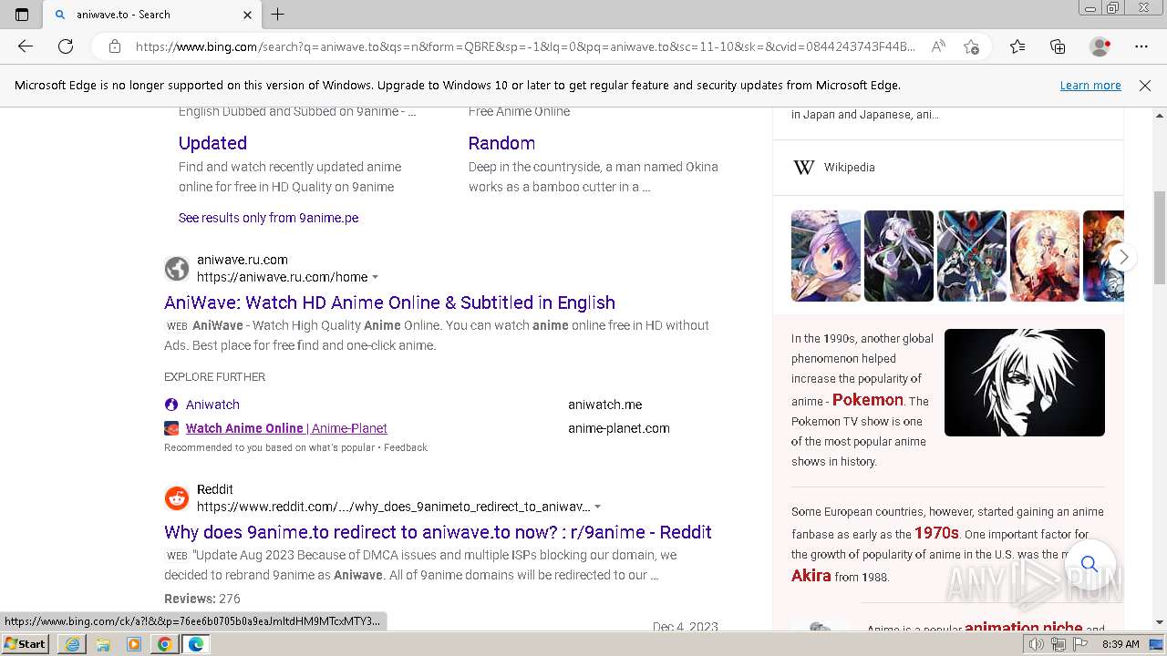Viewport: 1167px width, 656px height.
Task: Select the aniwave.to - Search tab
Action: point(152,15)
